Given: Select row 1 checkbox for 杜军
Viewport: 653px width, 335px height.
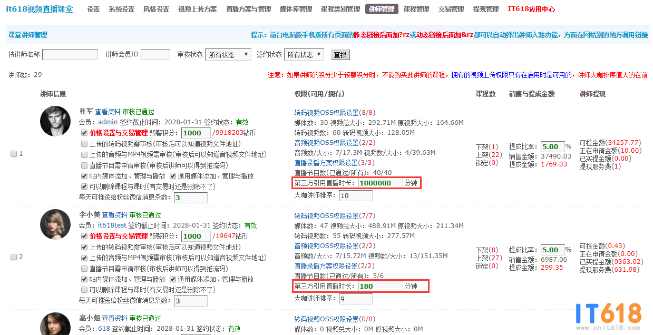Looking at the screenshot, I should click(14, 154).
